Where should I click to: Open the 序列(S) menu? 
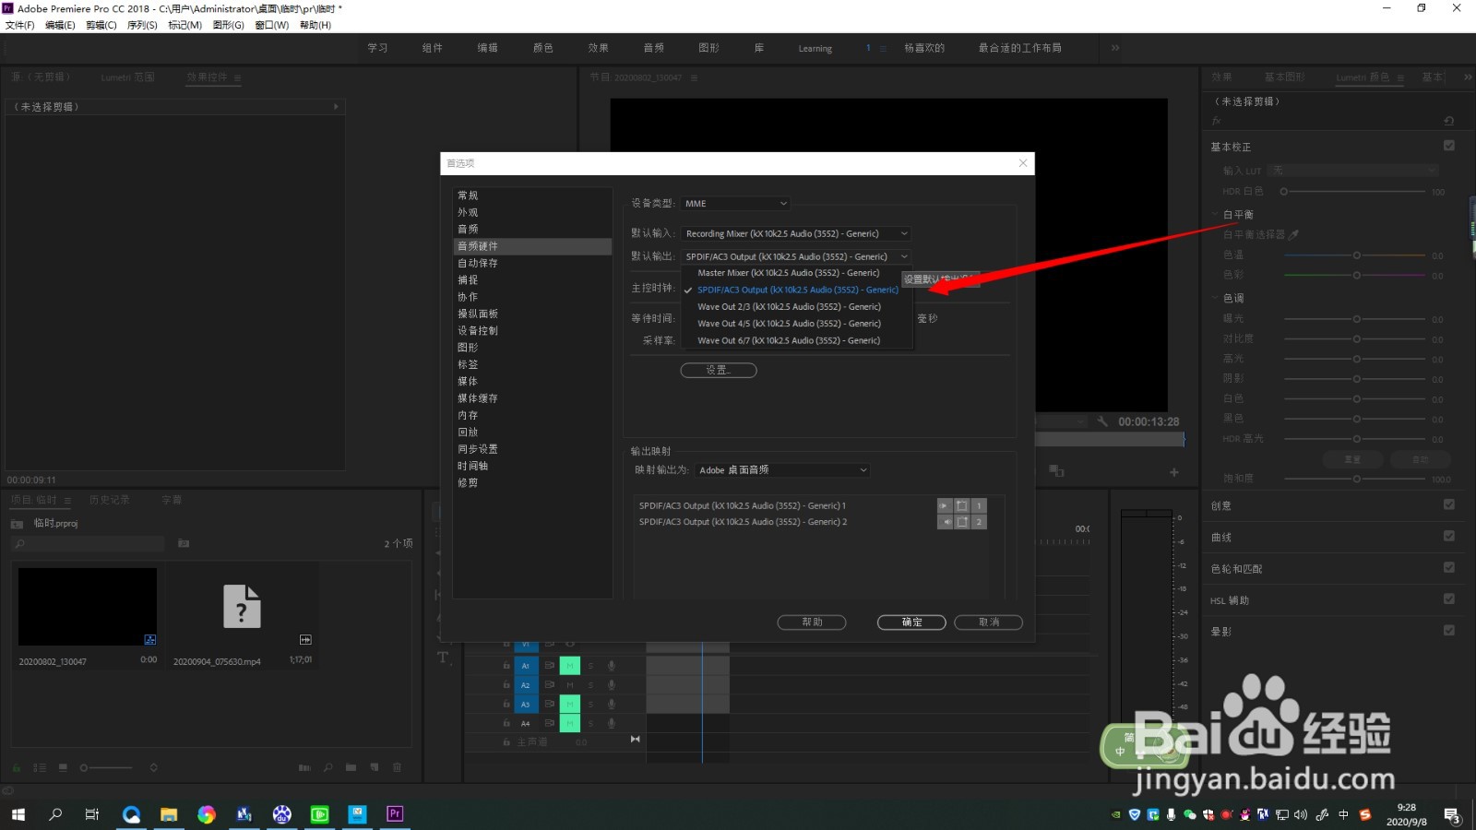point(142,25)
